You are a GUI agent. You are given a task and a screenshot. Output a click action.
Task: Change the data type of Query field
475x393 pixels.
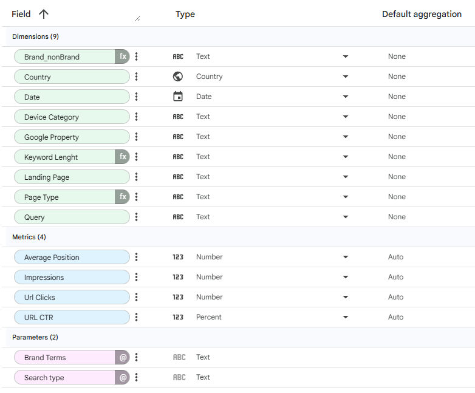tap(345, 217)
